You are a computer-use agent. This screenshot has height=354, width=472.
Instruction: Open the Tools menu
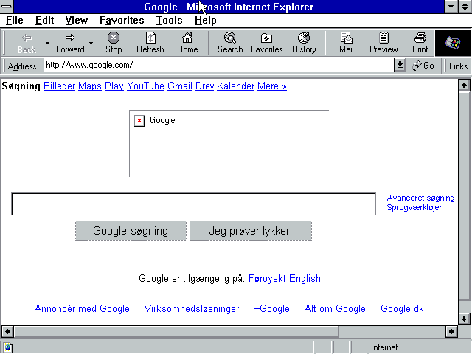169,20
